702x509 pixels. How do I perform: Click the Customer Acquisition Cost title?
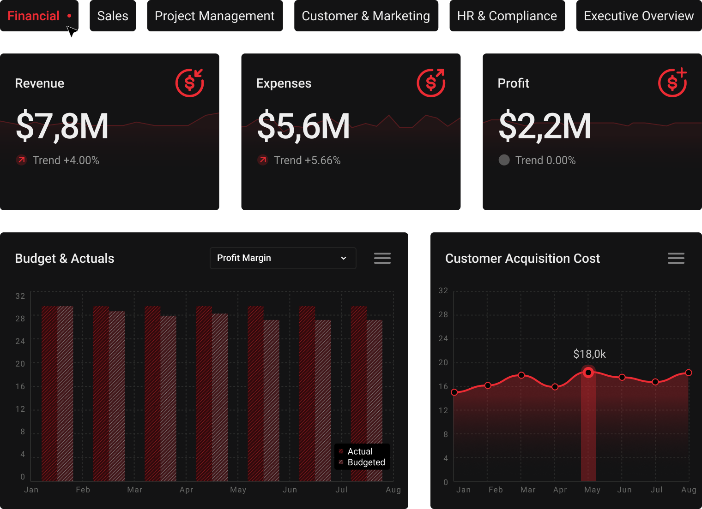[522, 258]
